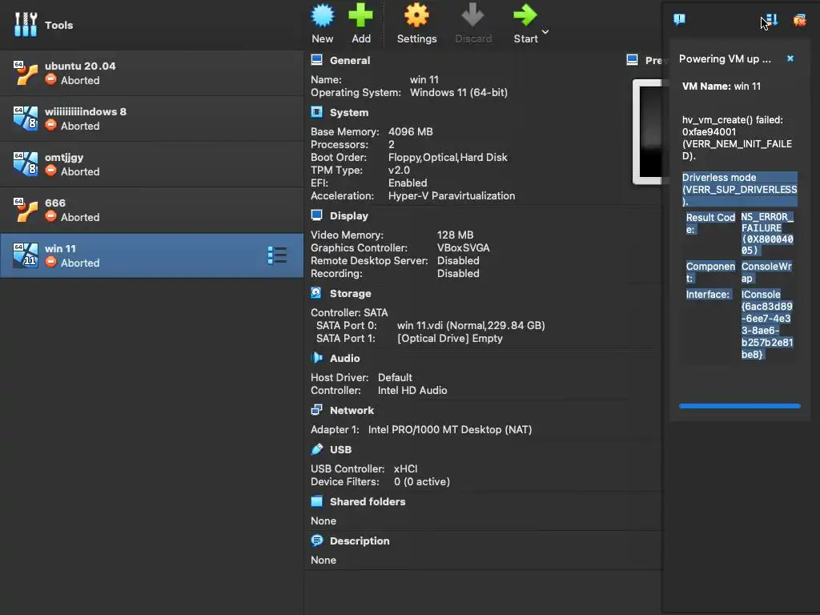Screen dimensions: 820x615
Task: Open the System section header
Action: pos(349,112)
